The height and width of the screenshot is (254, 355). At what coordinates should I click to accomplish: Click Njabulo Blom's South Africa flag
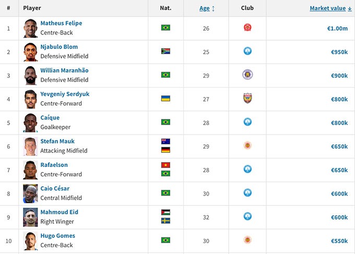pos(165,51)
